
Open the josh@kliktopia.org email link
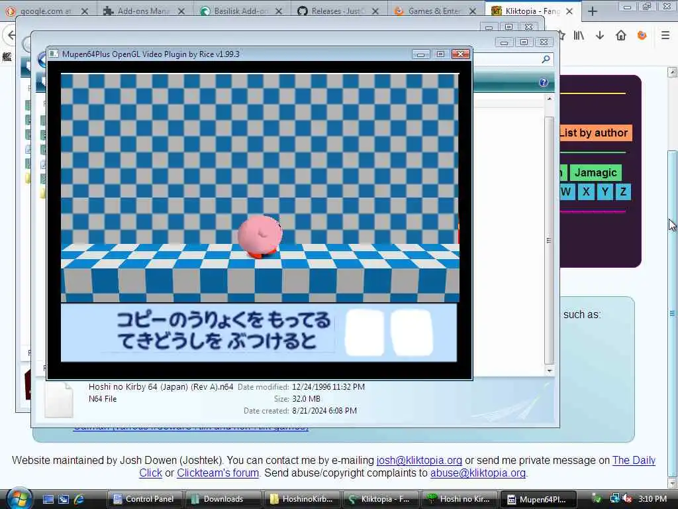click(x=419, y=460)
